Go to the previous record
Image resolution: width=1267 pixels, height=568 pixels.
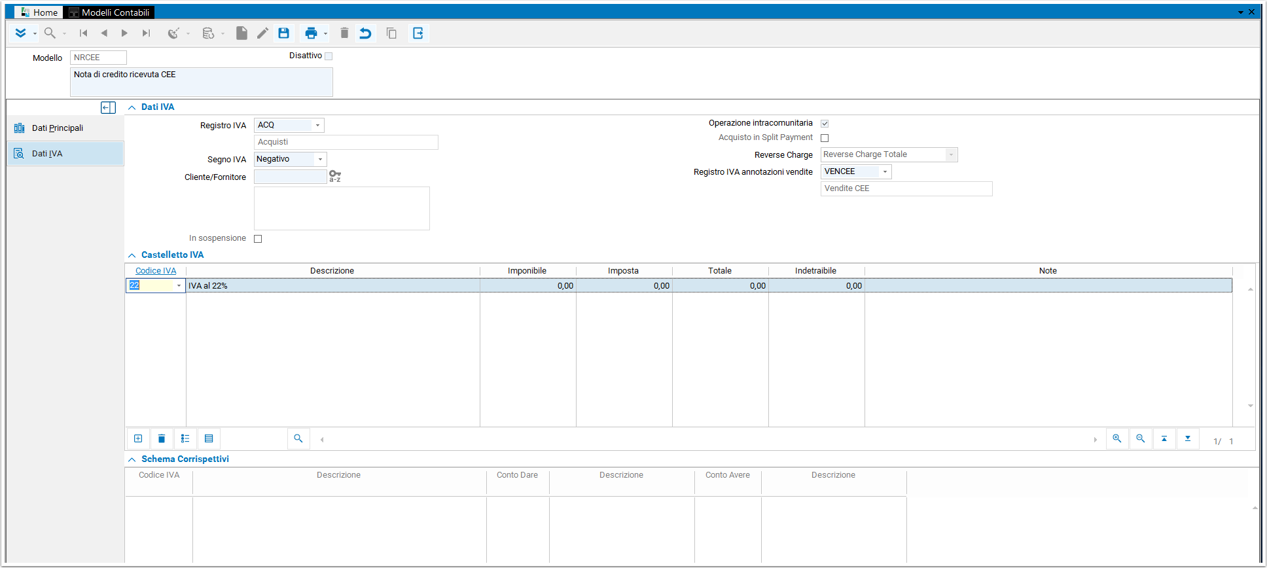[104, 33]
